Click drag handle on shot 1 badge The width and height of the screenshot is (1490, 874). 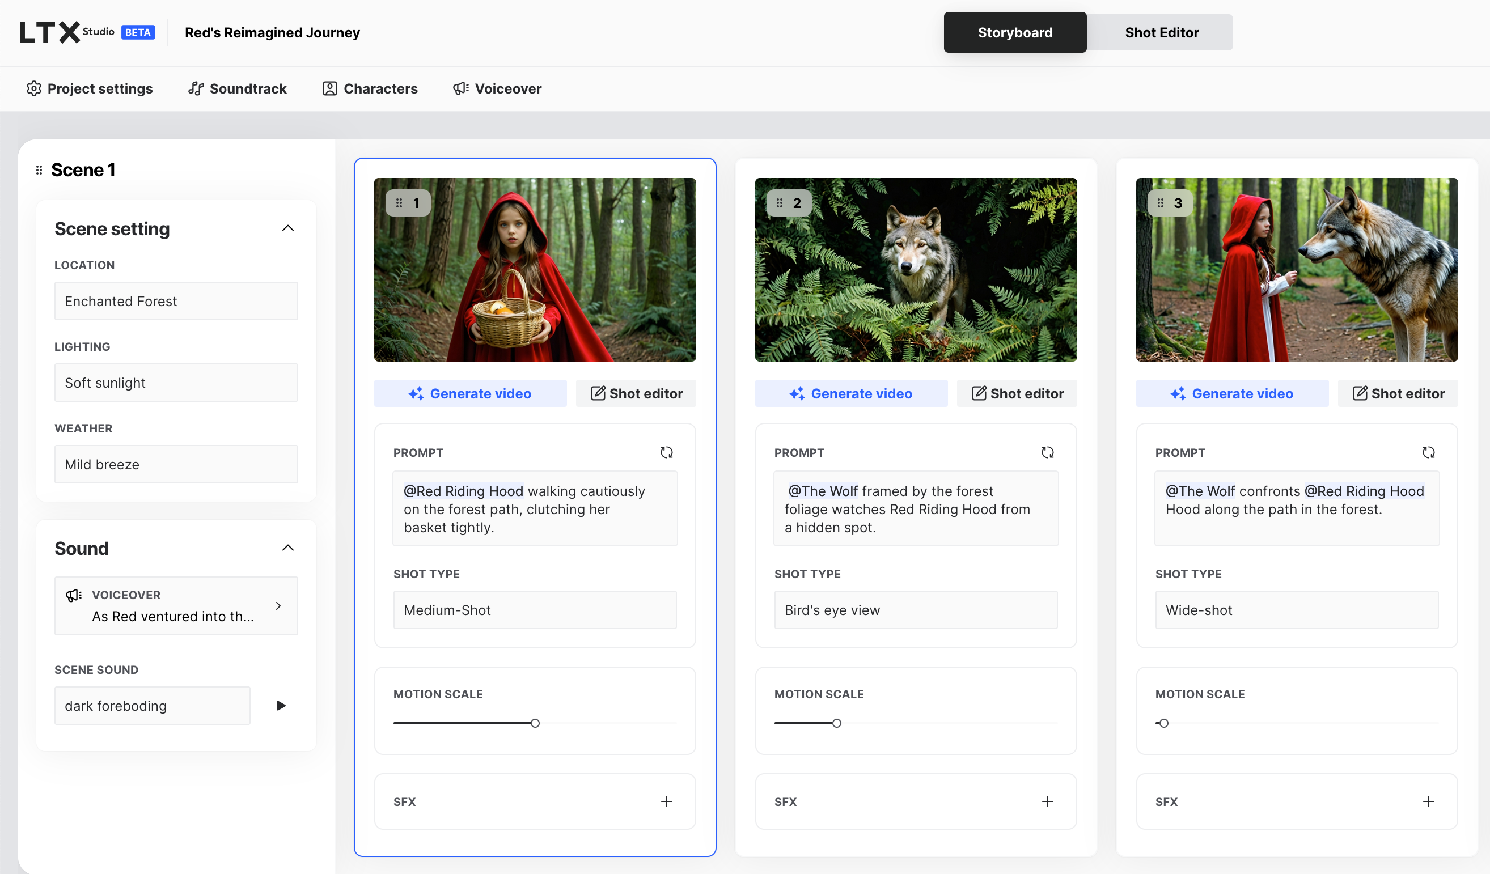[399, 203]
